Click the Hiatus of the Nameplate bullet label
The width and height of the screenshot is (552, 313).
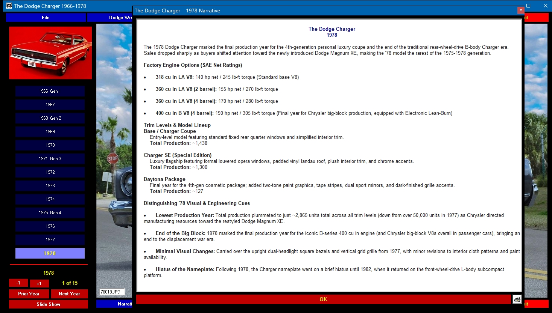185,269
